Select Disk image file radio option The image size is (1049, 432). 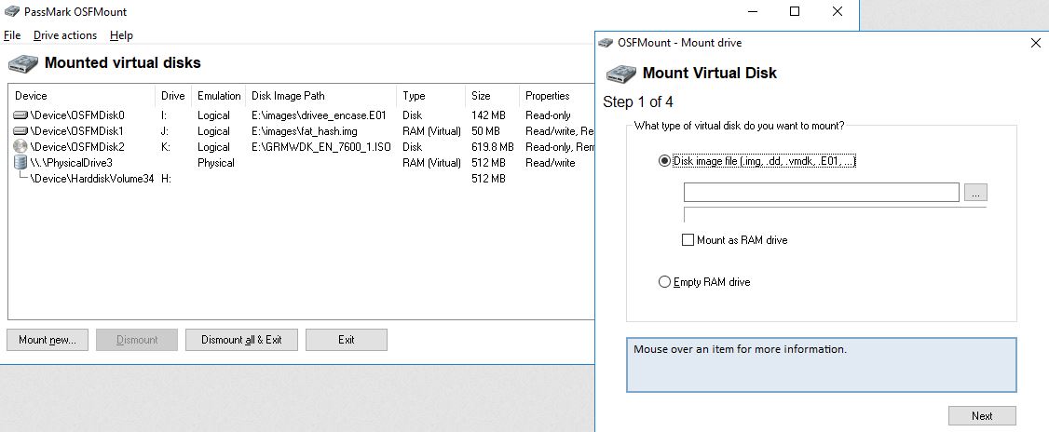point(664,161)
